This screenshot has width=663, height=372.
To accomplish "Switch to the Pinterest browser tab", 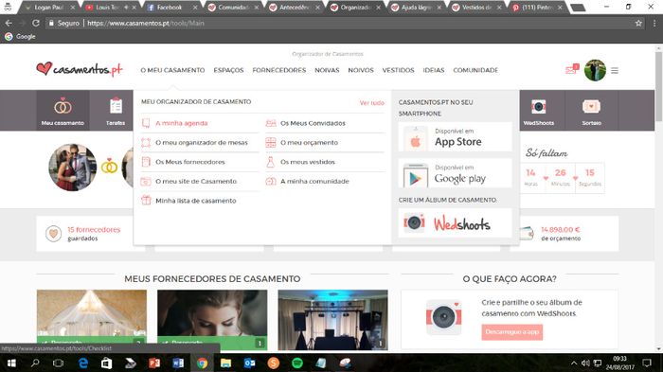I will [537, 8].
